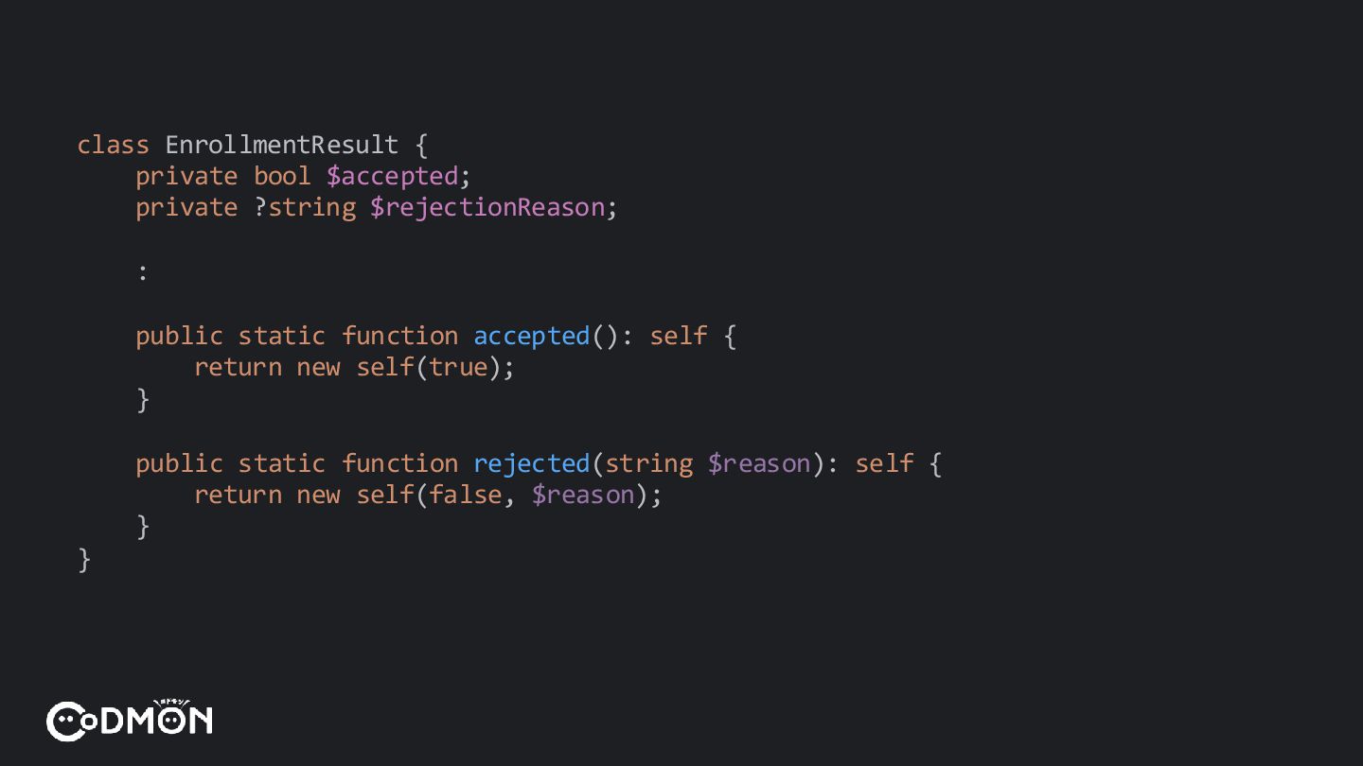
Task: Click the $reason argument in return statement
Action: [x=583, y=495]
